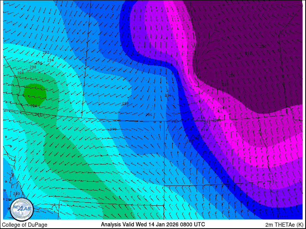The width and height of the screenshot is (306, 229).
Task: Click the College of DuPage credit text
Action: coord(24,225)
